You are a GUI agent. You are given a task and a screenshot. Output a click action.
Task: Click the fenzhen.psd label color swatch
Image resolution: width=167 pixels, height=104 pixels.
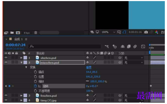[x=25, y=96]
